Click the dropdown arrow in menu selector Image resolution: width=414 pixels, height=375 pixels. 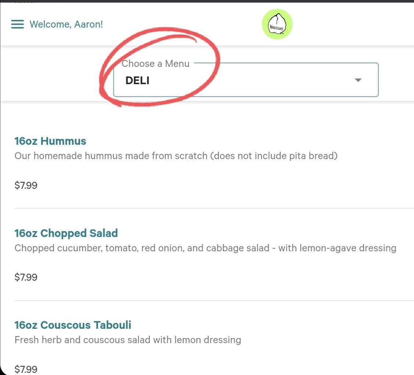tap(358, 80)
